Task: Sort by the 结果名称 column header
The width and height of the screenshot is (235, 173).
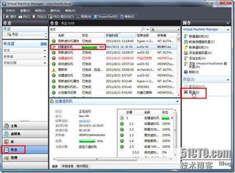Action: tap(143, 35)
